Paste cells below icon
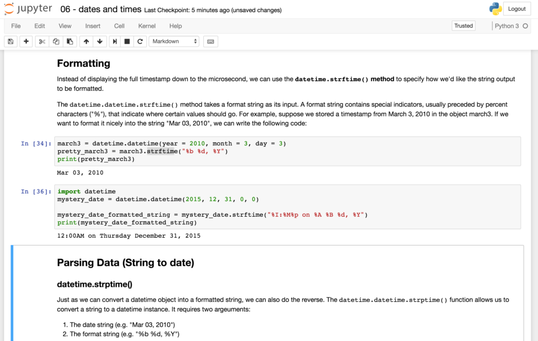Viewport: 538px width, 341px height. click(70, 41)
